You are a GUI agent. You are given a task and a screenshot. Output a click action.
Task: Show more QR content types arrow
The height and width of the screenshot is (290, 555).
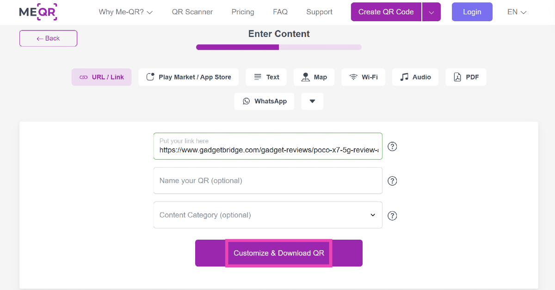tap(312, 101)
